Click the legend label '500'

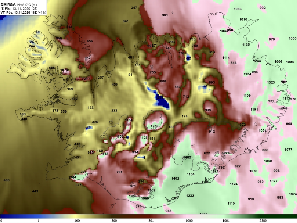tap(114, 221)
